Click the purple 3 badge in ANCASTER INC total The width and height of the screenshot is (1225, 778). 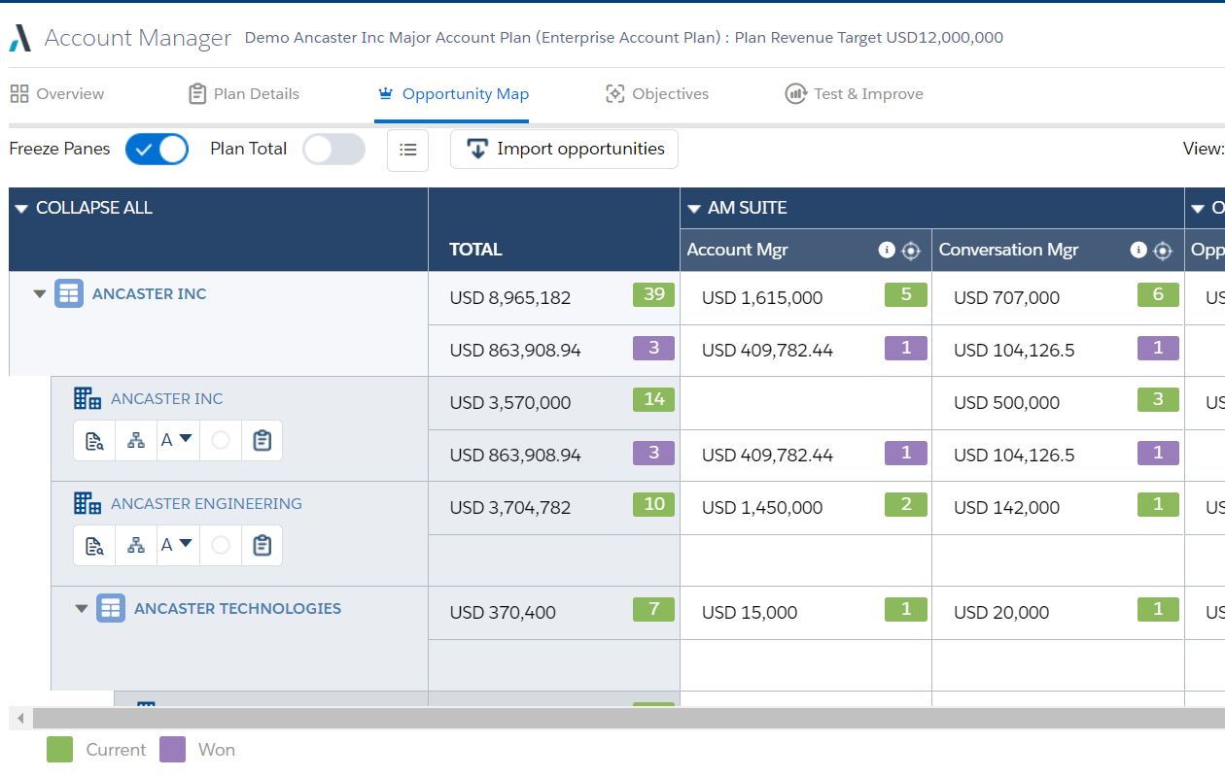pos(654,347)
